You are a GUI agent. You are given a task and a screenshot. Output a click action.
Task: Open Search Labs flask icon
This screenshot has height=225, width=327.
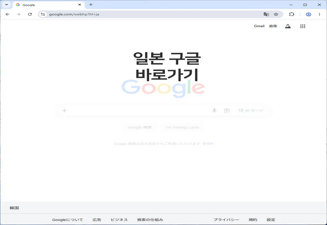click(288, 26)
